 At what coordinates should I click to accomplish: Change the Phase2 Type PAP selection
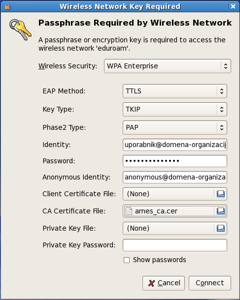click(175, 127)
